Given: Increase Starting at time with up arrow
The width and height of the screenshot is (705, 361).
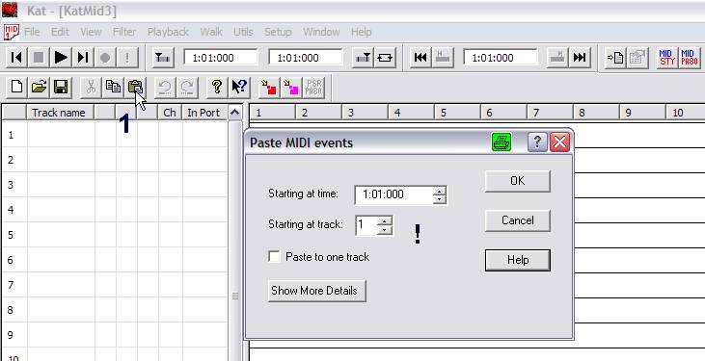Looking at the screenshot, I should pos(439,191).
